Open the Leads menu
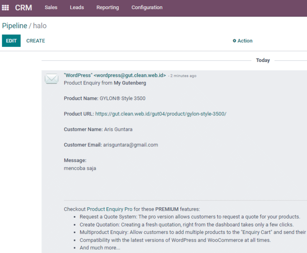This screenshot has width=307, height=253. coord(77,7)
